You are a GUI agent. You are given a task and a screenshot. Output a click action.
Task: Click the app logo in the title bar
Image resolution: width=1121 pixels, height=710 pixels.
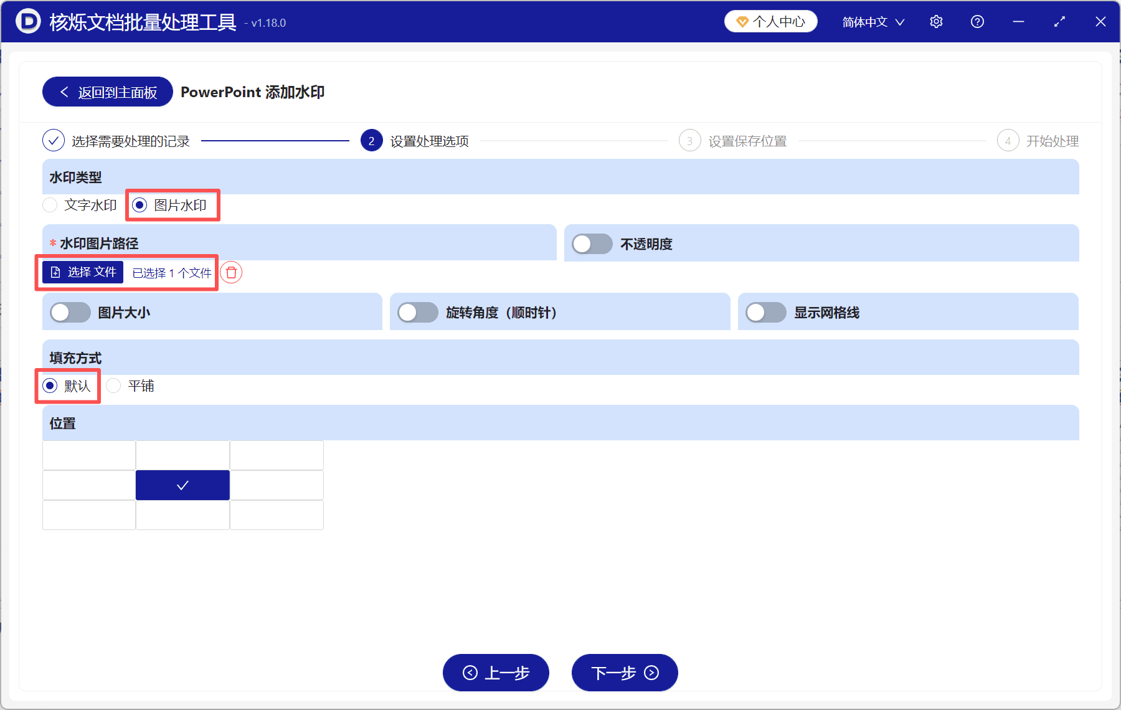tap(27, 21)
